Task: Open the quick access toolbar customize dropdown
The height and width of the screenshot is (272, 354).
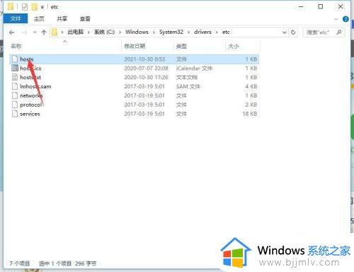Action: pyautogui.click(x=42, y=7)
